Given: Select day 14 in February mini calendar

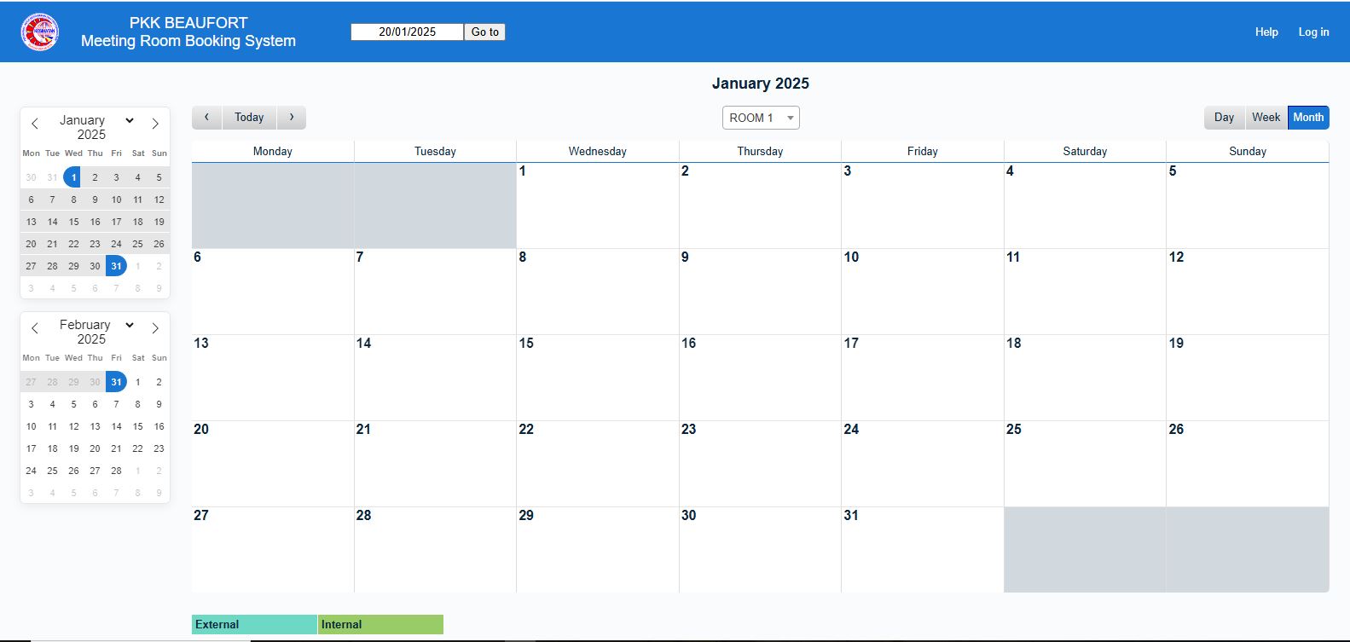Looking at the screenshot, I should pos(116,426).
